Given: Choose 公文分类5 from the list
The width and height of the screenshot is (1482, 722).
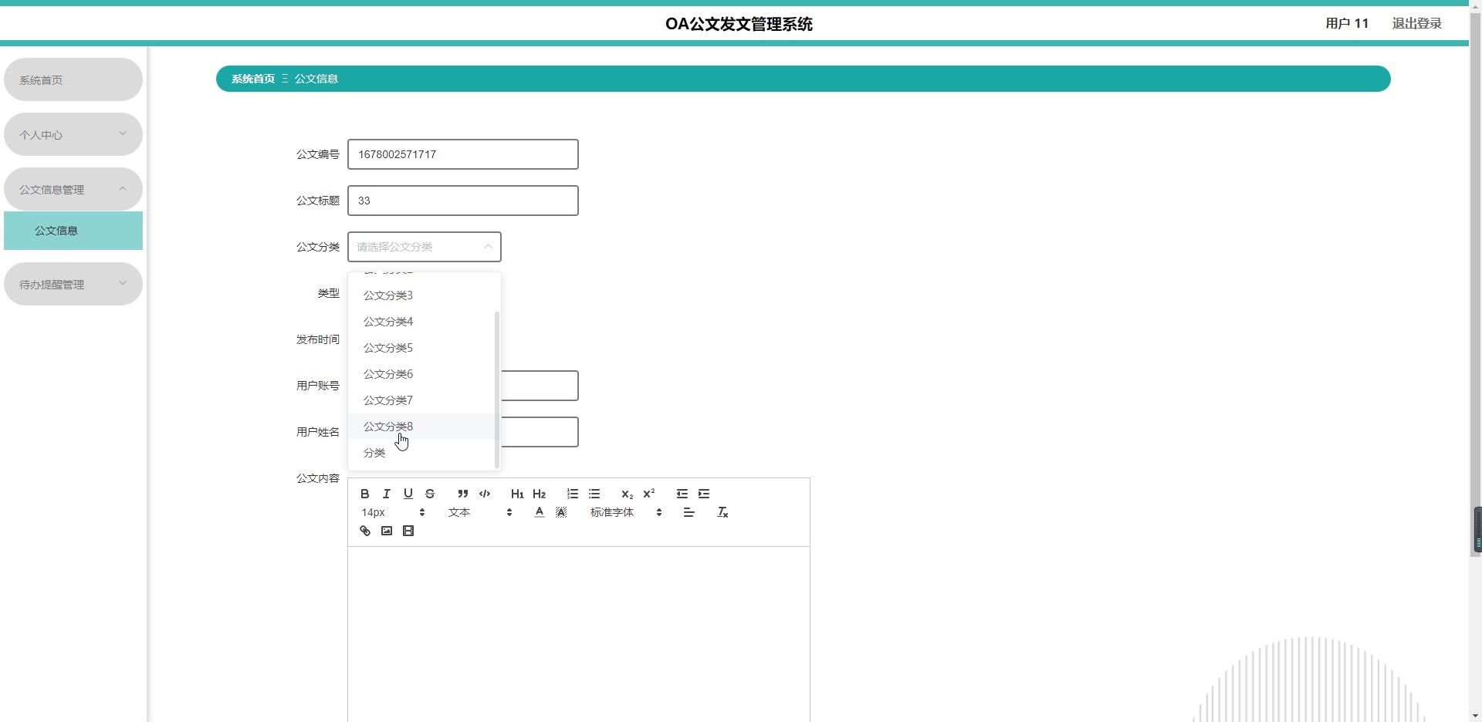Looking at the screenshot, I should 421,348.
